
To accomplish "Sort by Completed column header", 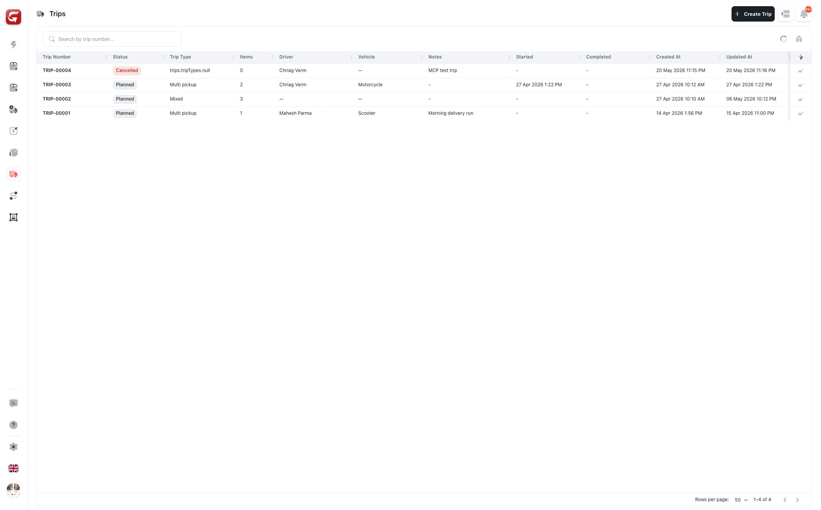I will pyautogui.click(x=598, y=57).
